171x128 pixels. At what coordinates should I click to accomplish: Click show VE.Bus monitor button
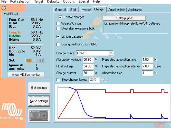click(26, 74)
